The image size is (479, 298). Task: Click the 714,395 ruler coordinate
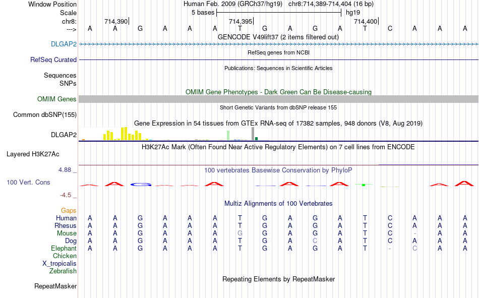click(x=241, y=21)
